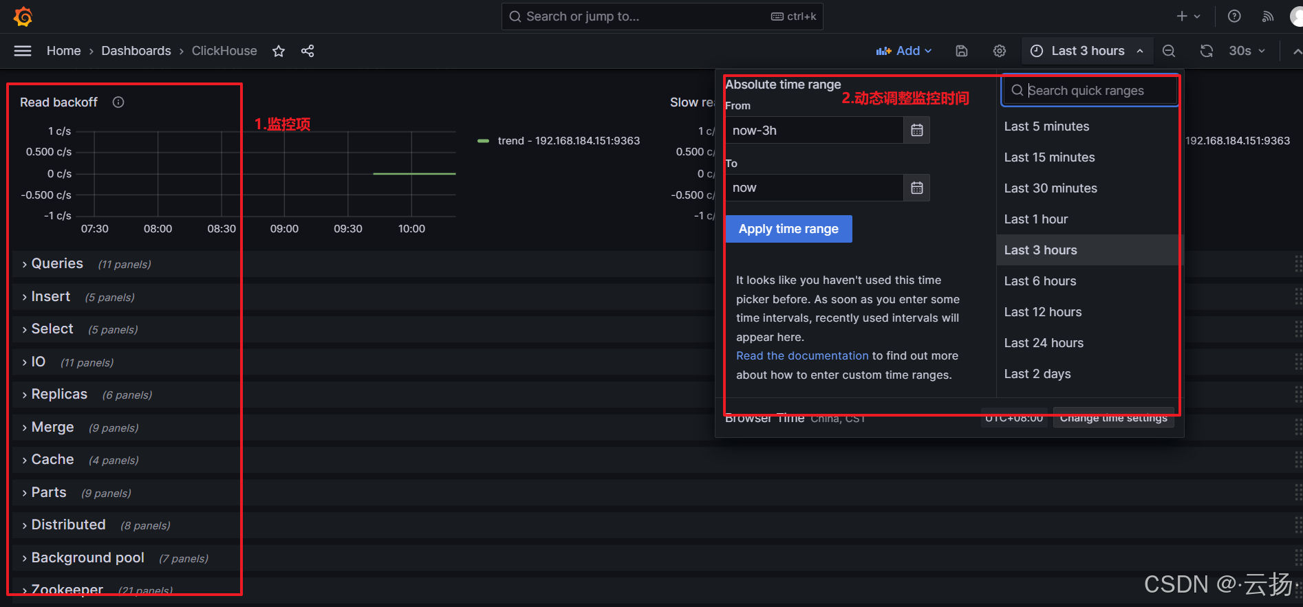Open the news RSS feed icon

1267,16
